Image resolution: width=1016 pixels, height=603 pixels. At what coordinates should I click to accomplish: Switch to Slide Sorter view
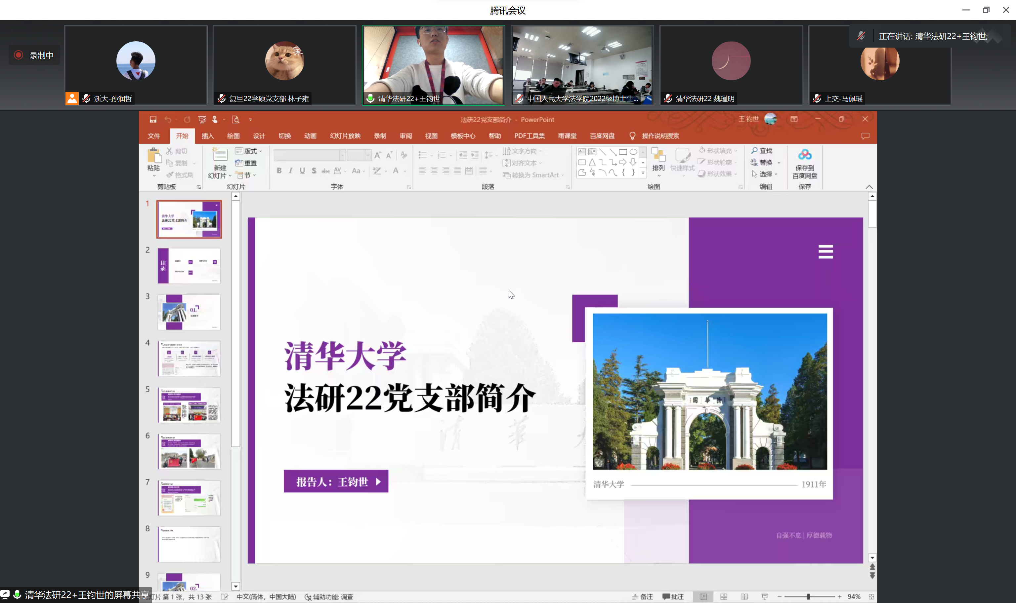(x=724, y=597)
